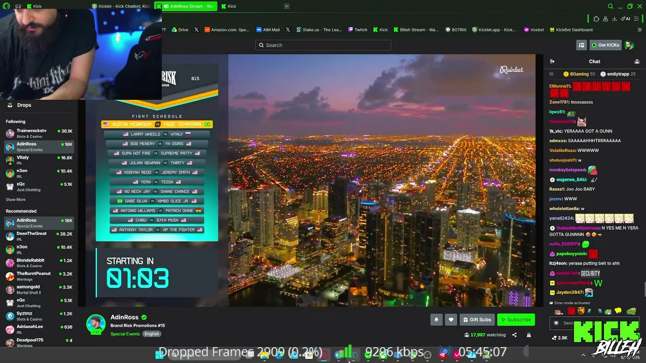Open the Twitch bookmark
Viewport: 646px width, 363px height.
pyautogui.click(x=358, y=30)
